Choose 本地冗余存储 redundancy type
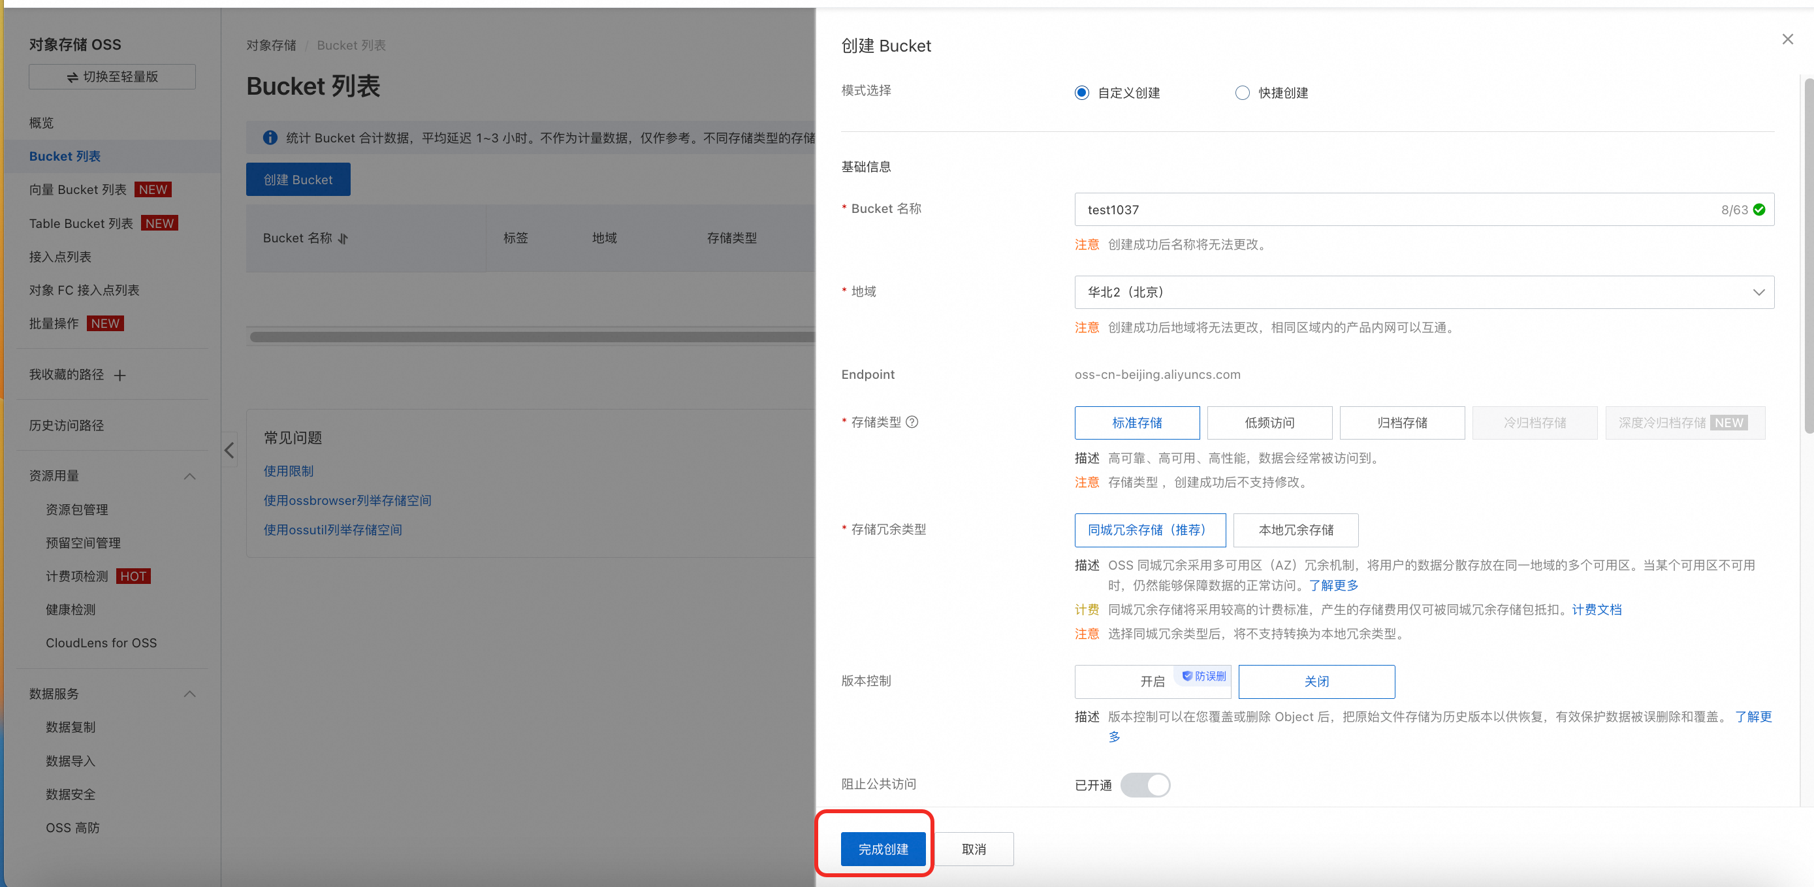This screenshot has width=1814, height=887. [x=1296, y=530]
